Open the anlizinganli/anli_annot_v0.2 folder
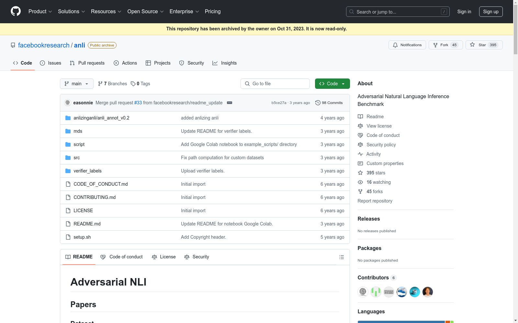The image size is (518, 323). tap(101, 118)
